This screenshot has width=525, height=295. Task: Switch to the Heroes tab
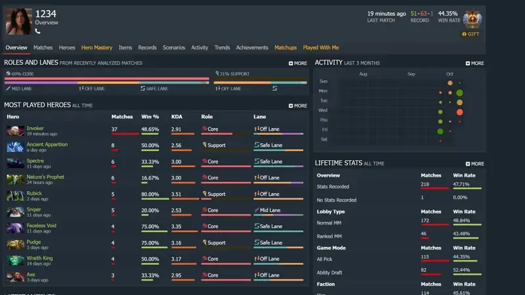point(67,47)
